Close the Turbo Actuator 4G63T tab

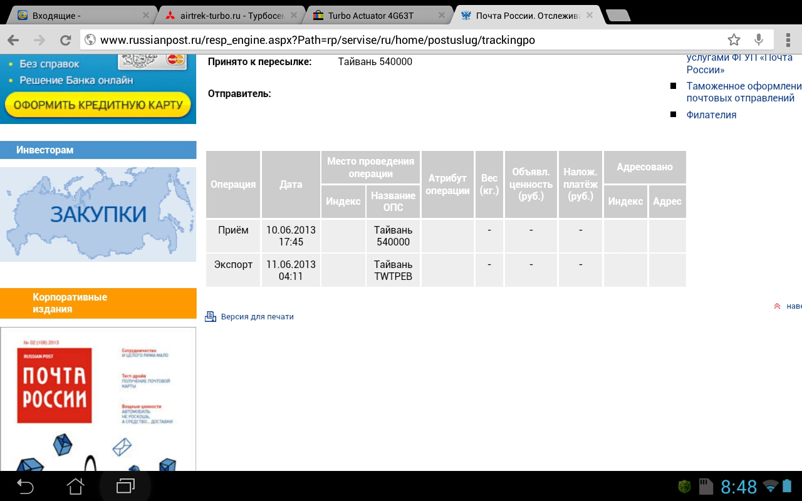click(442, 15)
